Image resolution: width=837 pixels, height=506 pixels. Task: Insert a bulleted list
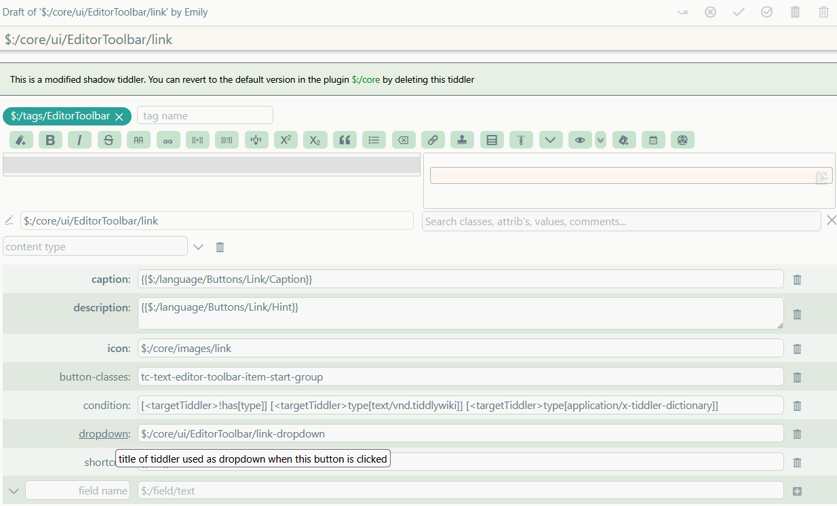point(374,140)
